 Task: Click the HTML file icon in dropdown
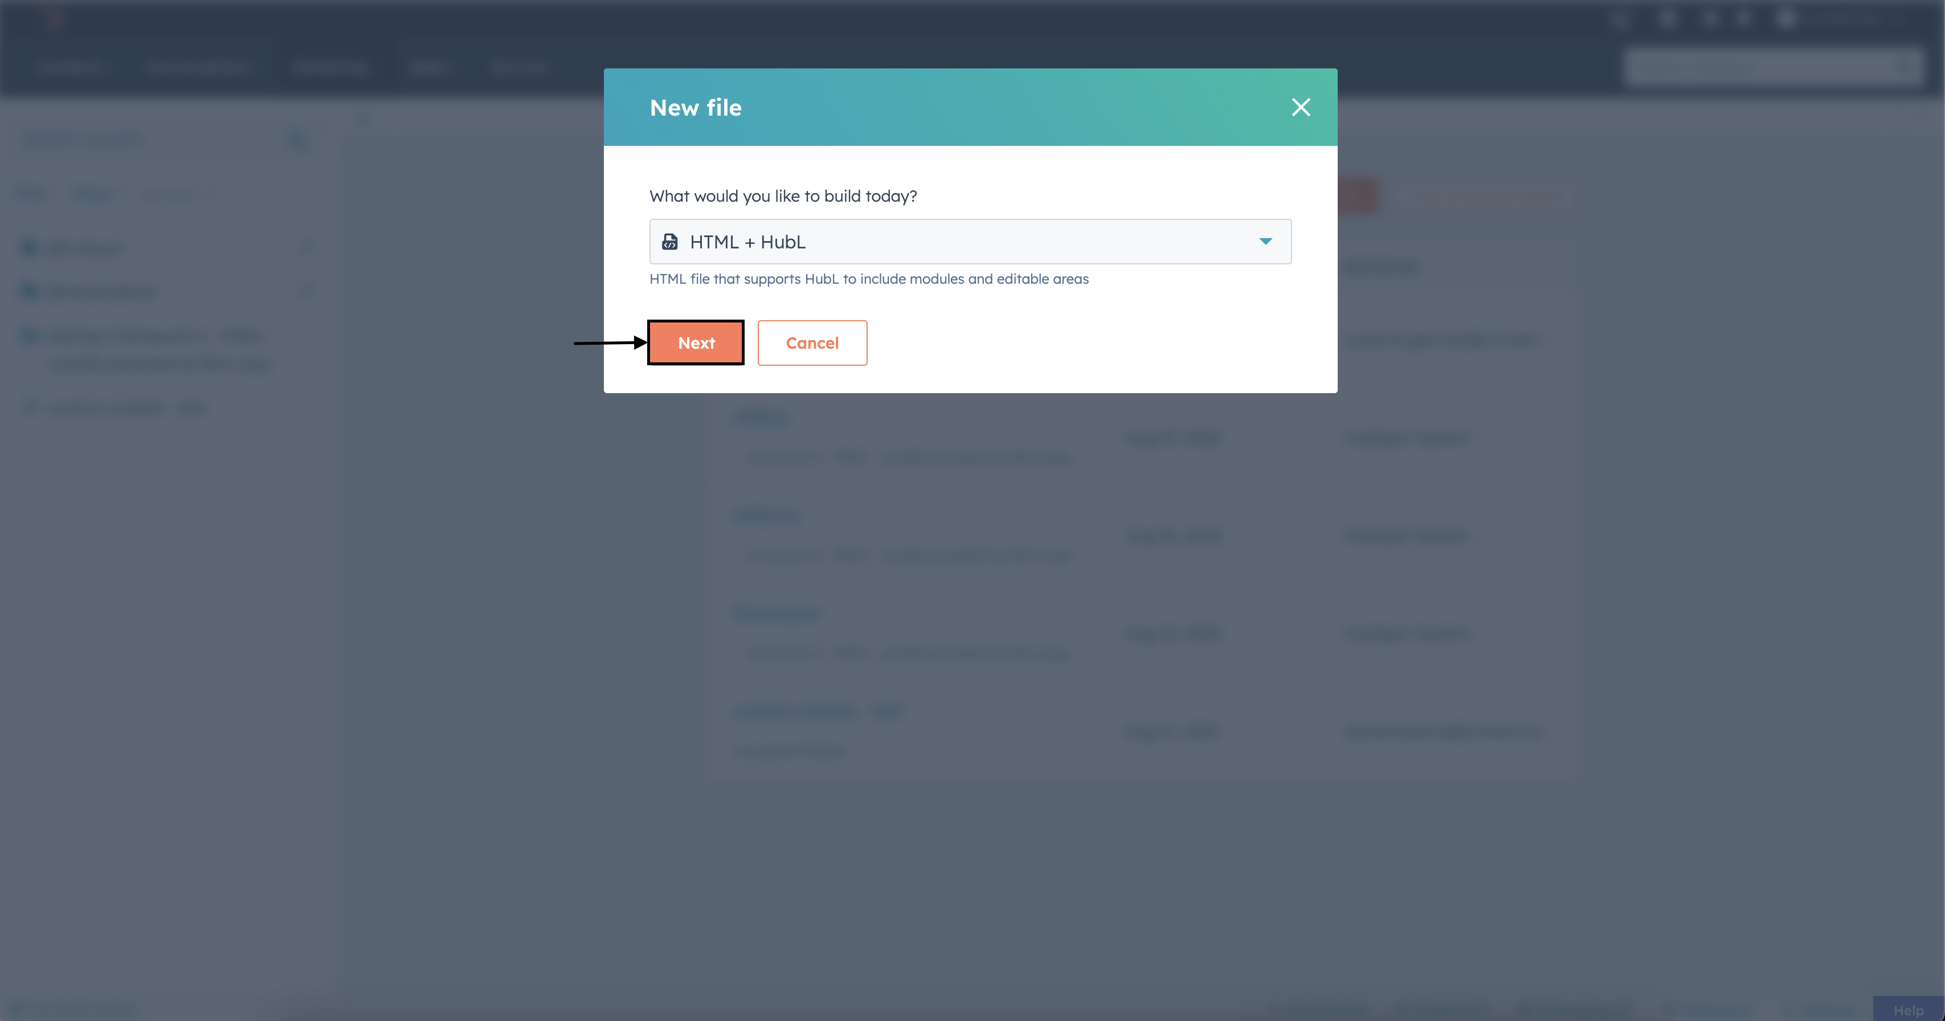tap(669, 242)
